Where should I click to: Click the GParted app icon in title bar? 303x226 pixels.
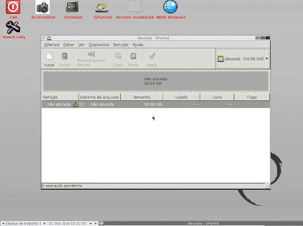[49, 38]
